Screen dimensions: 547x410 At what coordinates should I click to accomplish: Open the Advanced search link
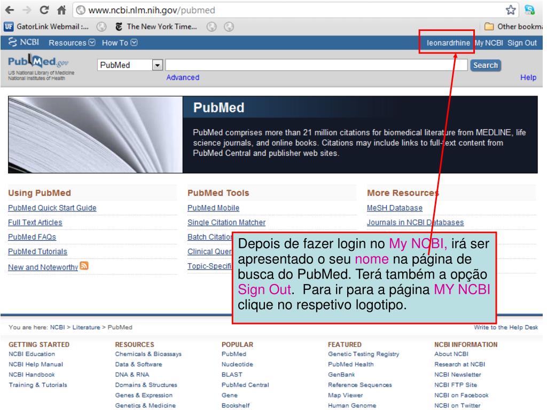coord(183,77)
